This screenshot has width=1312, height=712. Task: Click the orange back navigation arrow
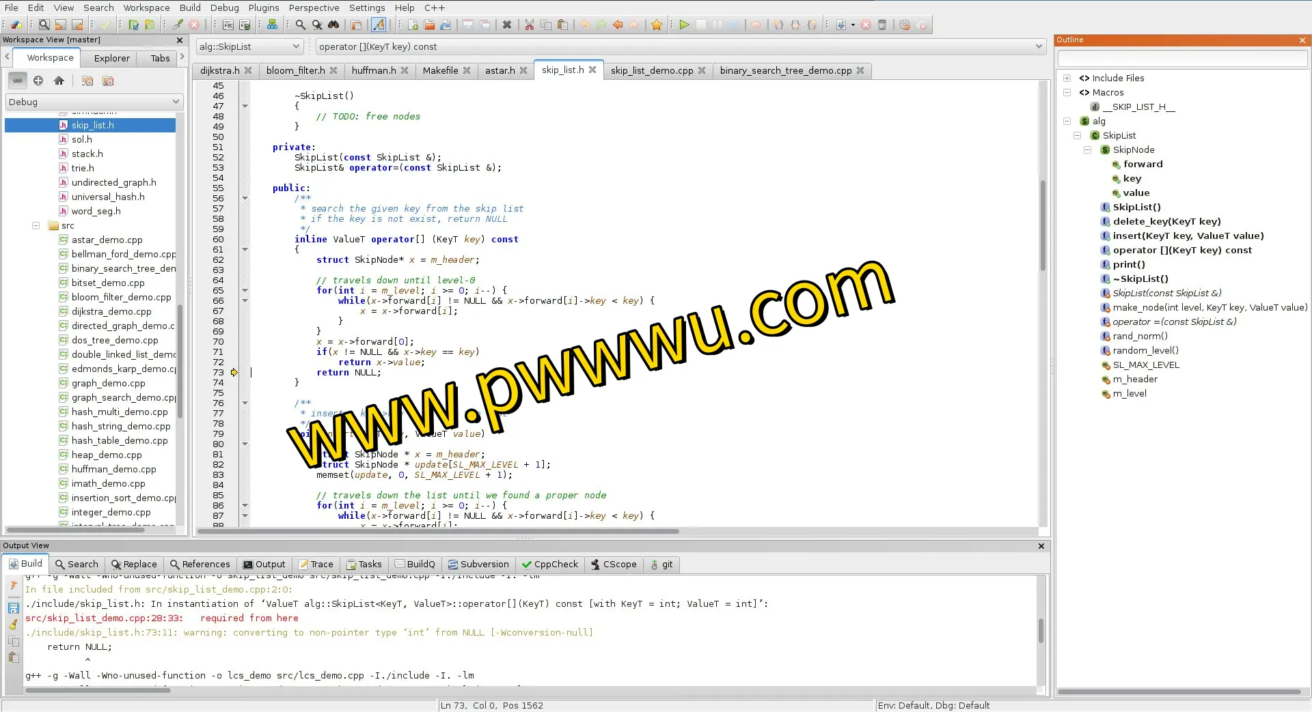coord(618,25)
